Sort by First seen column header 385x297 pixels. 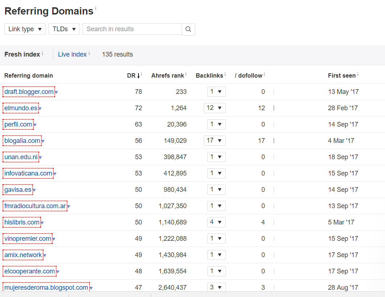342,75
